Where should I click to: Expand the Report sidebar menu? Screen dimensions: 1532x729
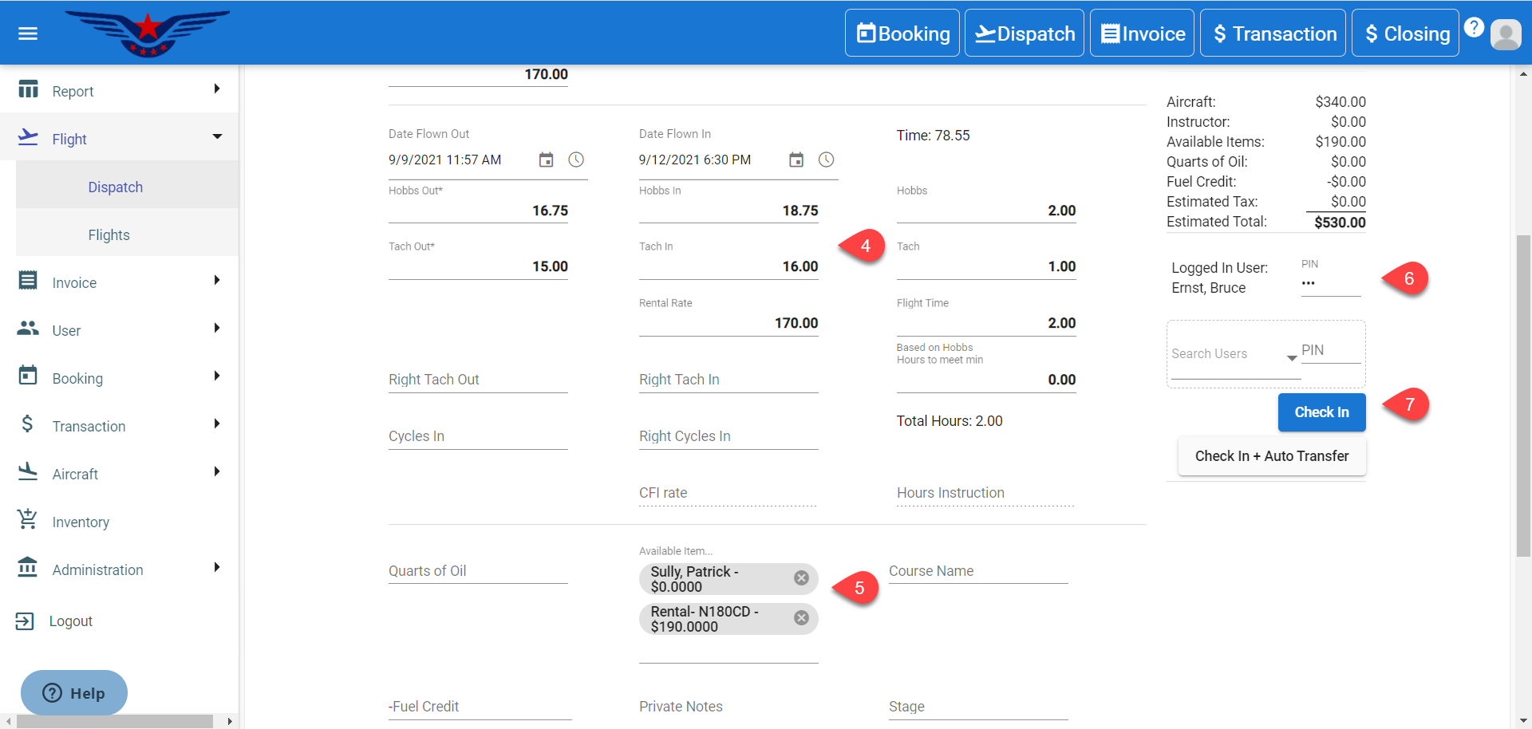coord(120,91)
